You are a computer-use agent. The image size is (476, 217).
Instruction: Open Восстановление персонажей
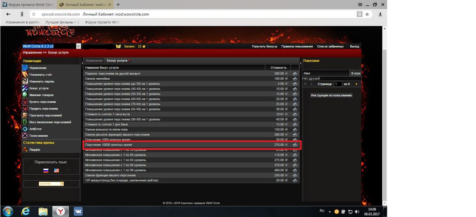50,122
